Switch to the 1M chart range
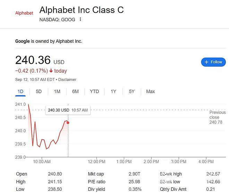The image size is (229, 196). [57, 91]
